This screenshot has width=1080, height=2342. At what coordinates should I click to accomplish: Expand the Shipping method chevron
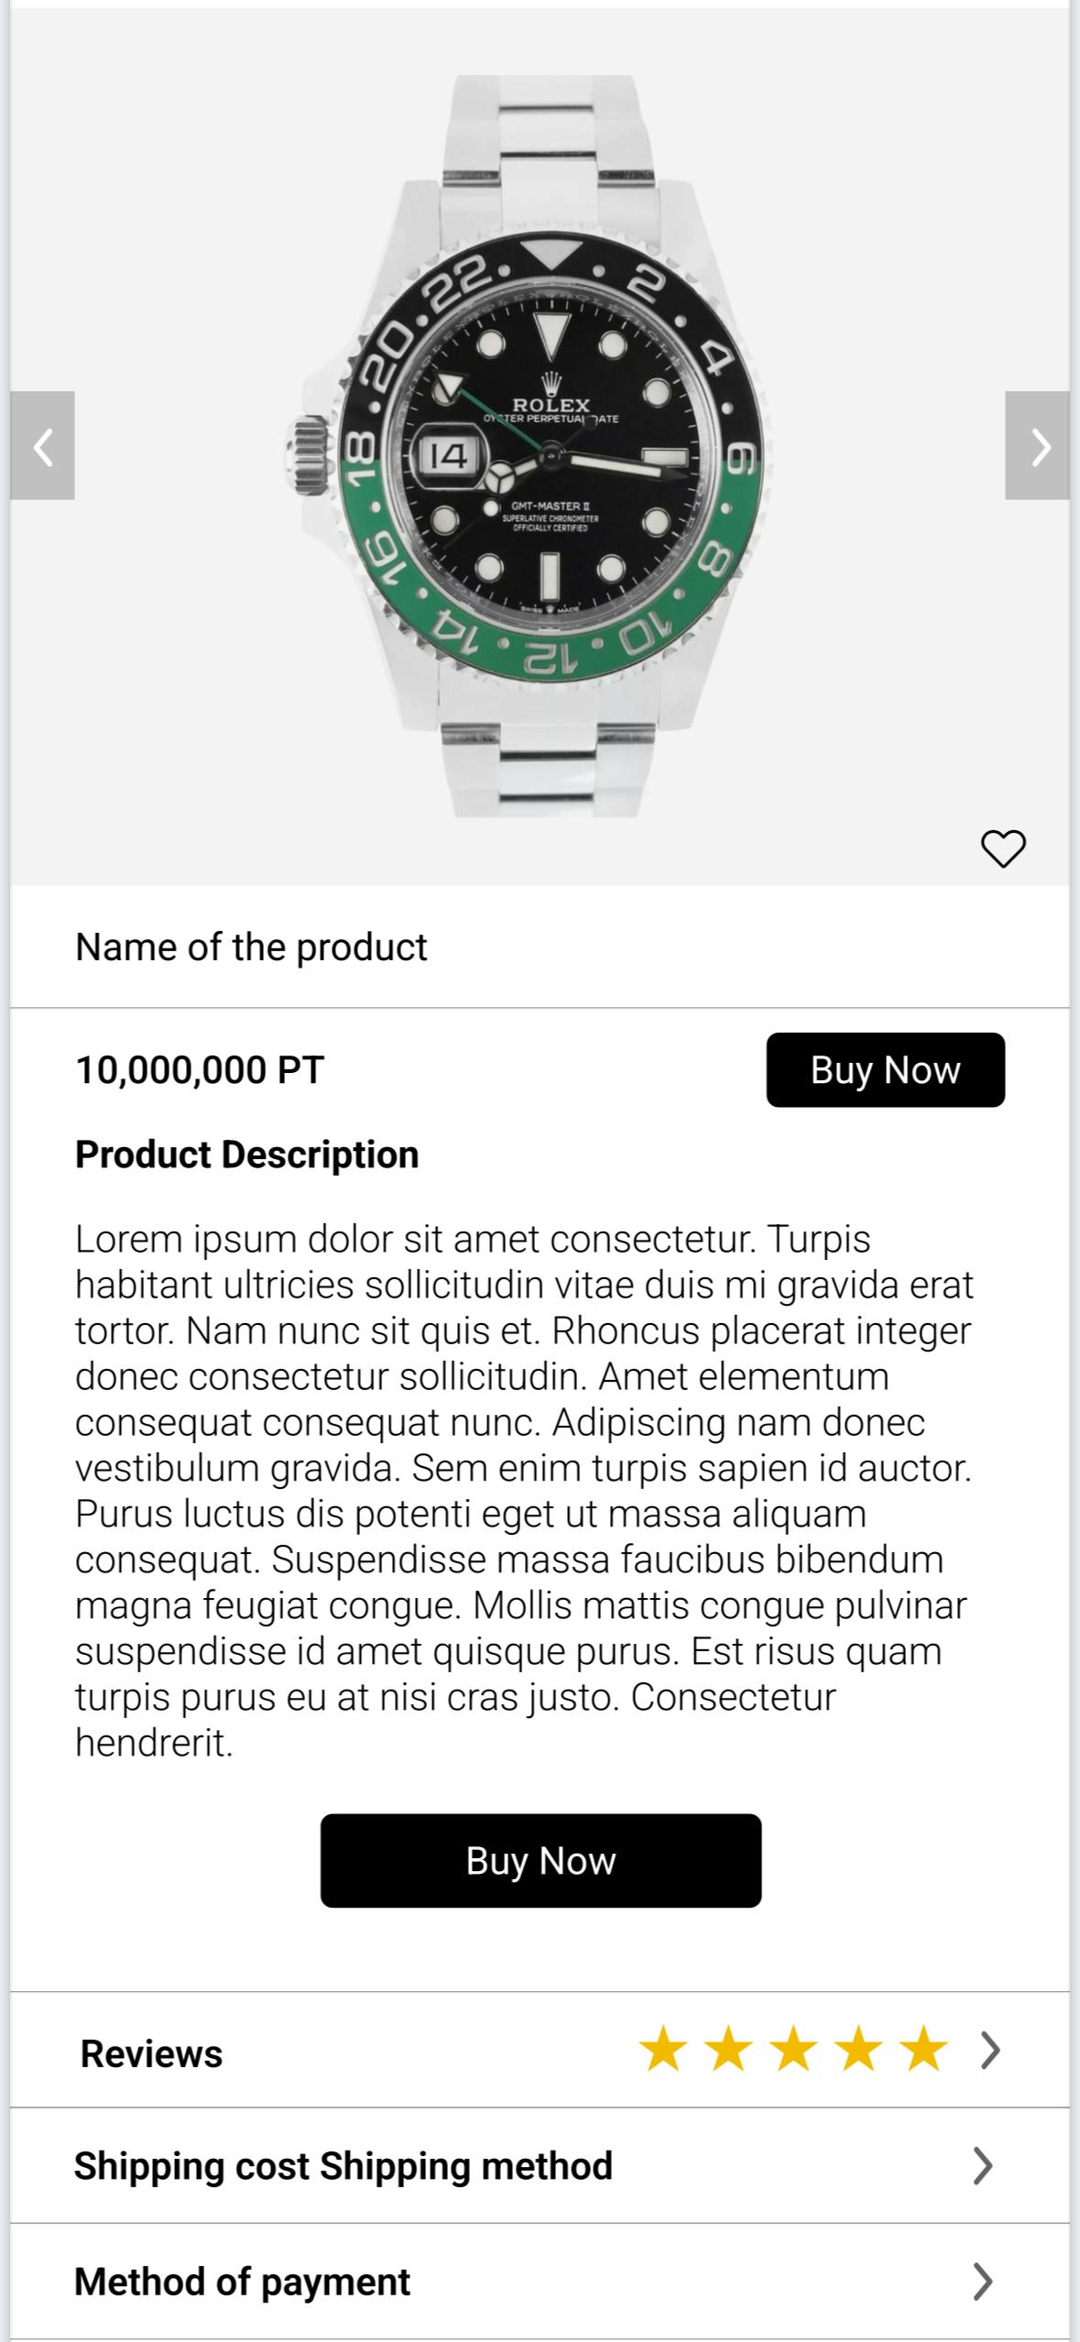click(x=982, y=2166)
